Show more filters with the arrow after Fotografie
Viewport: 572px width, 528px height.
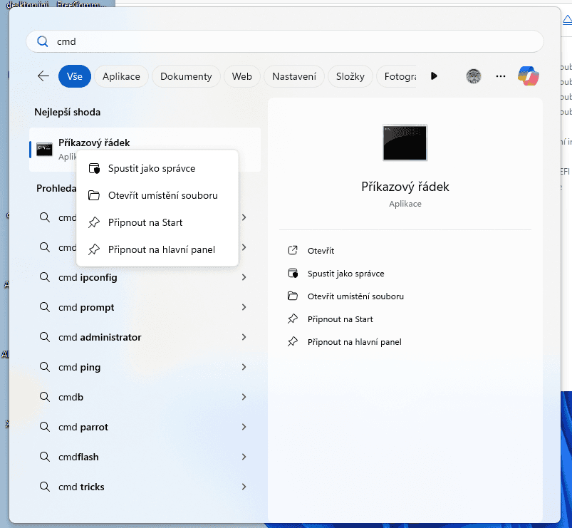434,76
